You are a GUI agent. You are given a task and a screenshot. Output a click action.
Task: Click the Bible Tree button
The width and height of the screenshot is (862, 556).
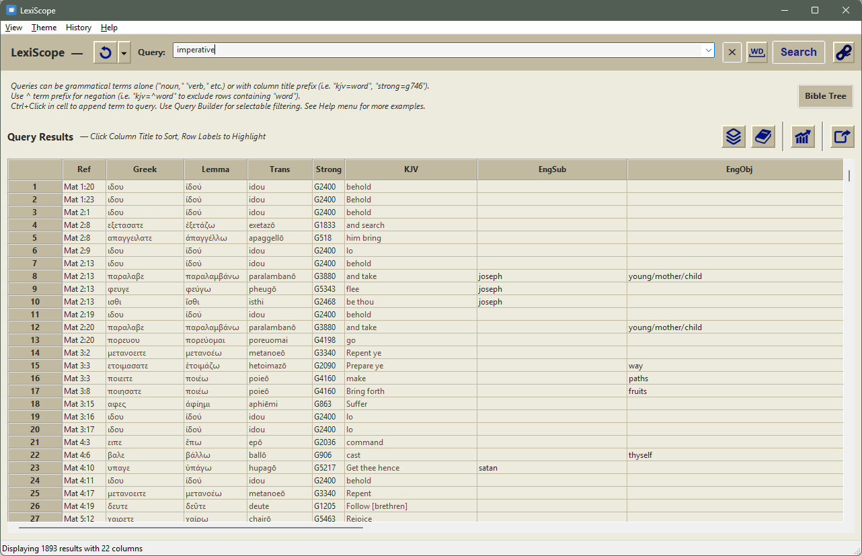tap(825, 96)
